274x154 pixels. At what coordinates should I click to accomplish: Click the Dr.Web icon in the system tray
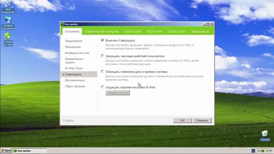[x=262, y=151]
